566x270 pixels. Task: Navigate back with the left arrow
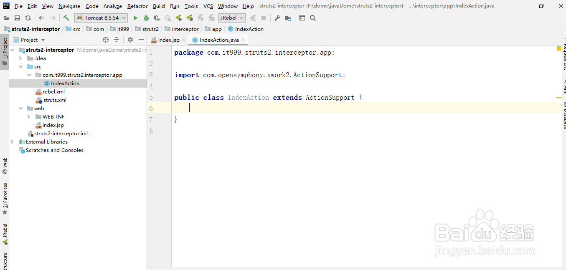[x=41, y=18]
